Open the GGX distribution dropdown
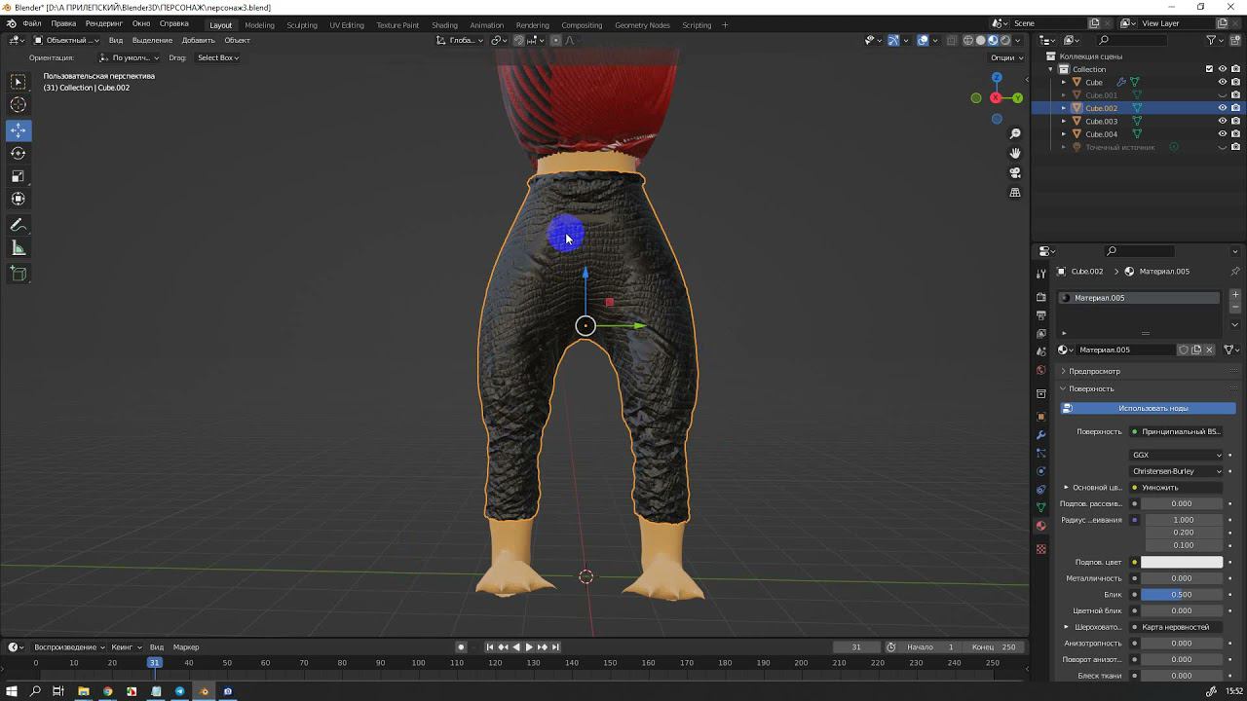1247x701 pixels. (x=1176, y=455)
